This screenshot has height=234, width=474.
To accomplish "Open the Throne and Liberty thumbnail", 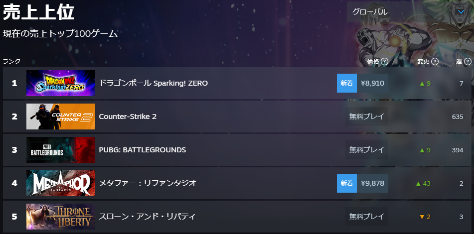I will click(60, 217).
